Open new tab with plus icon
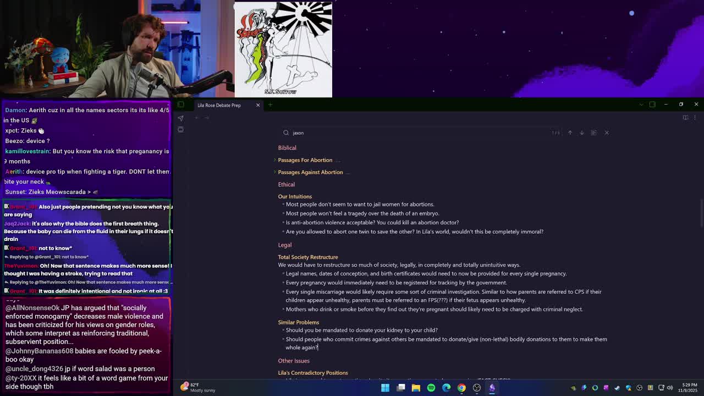The width and height of the screenshot is (704, 396). click(270, 105)
